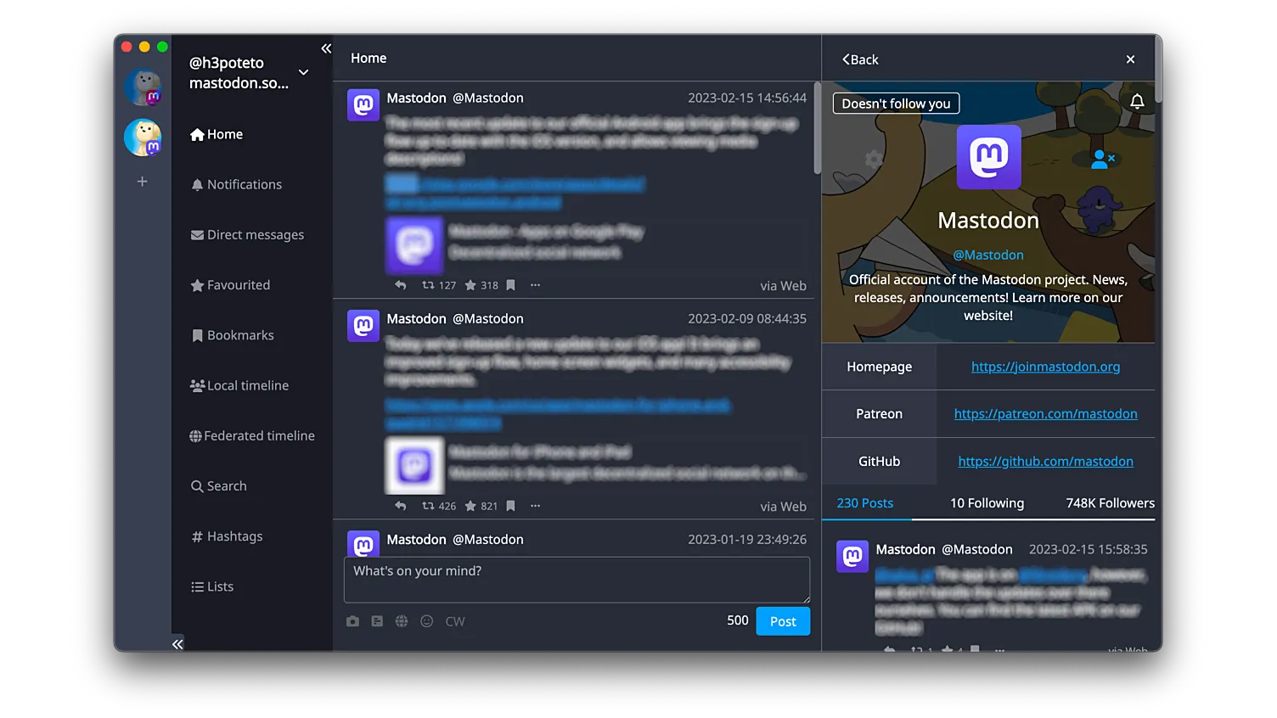Click the Bookmarks sidebar item
This screenshot has height=718, width=1277.
233,335
